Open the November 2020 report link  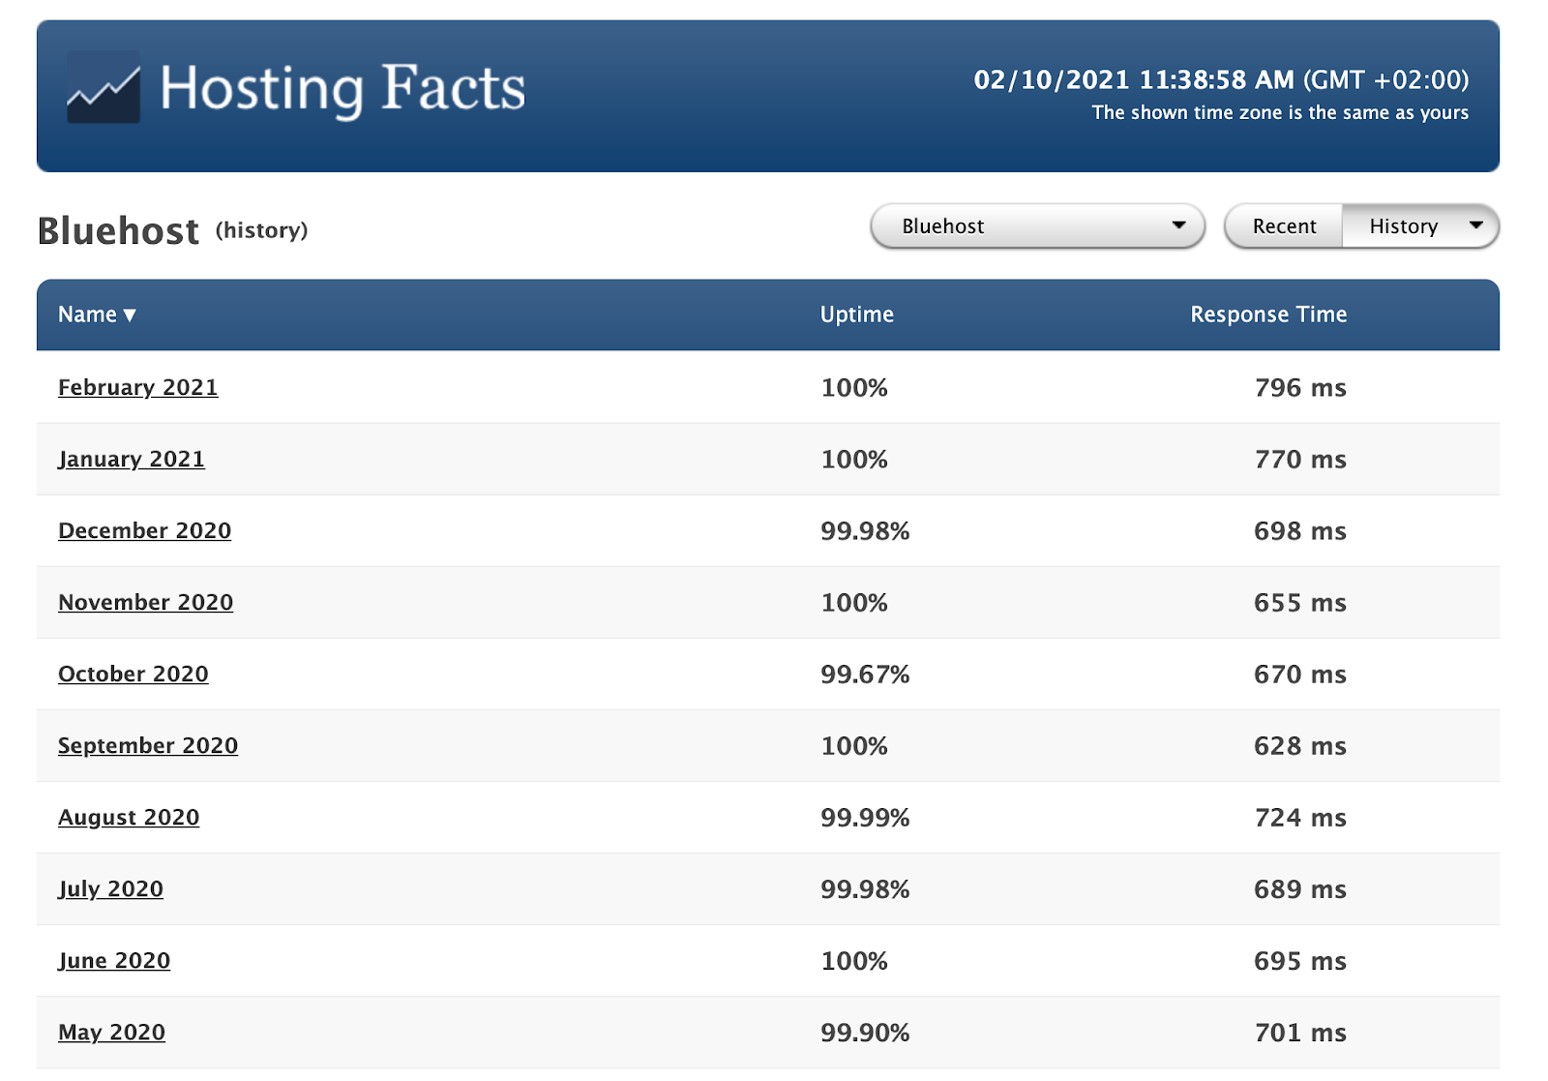point(146,602)
